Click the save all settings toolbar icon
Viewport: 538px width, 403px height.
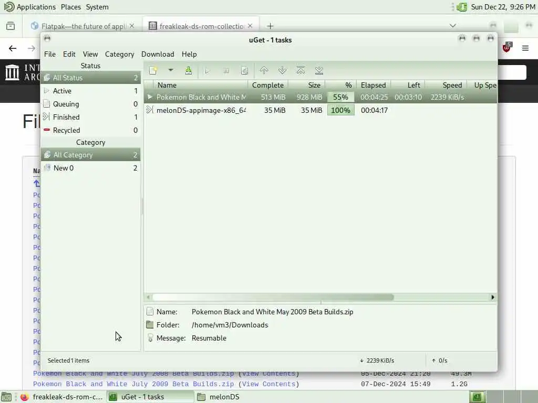[189, 71]
